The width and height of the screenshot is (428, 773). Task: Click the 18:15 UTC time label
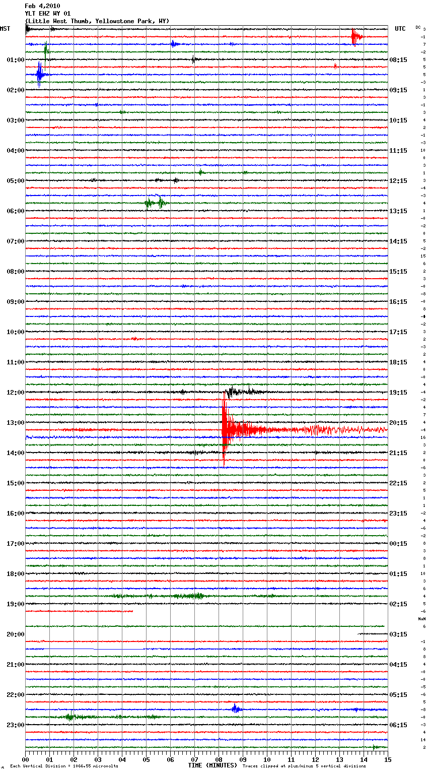pyautogui.click(x=398, y=362)
